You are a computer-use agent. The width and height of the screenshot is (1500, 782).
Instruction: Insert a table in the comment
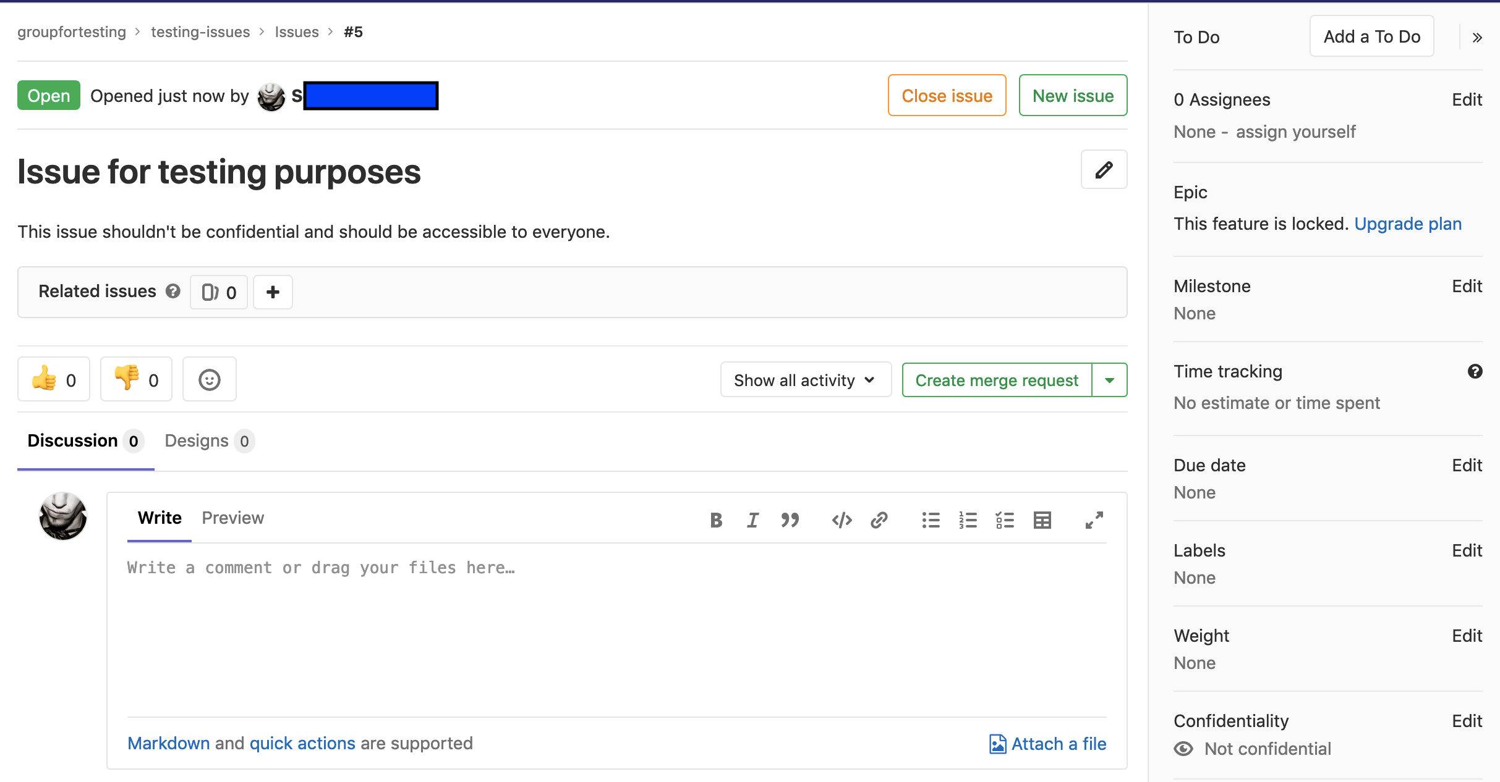coord(1042,520)
